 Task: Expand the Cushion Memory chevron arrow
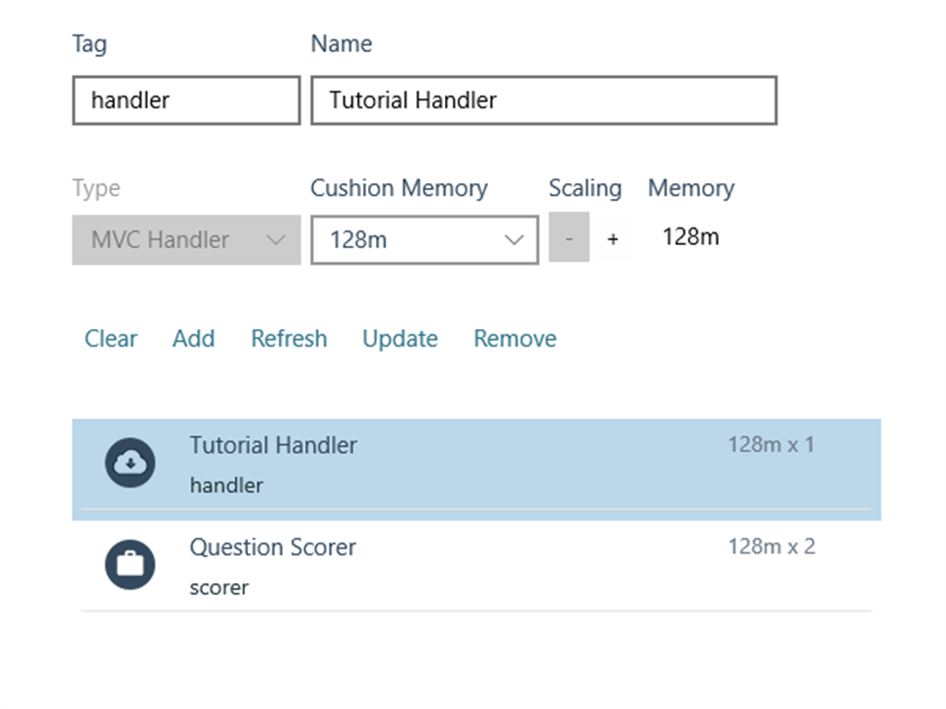pos(514,240)
